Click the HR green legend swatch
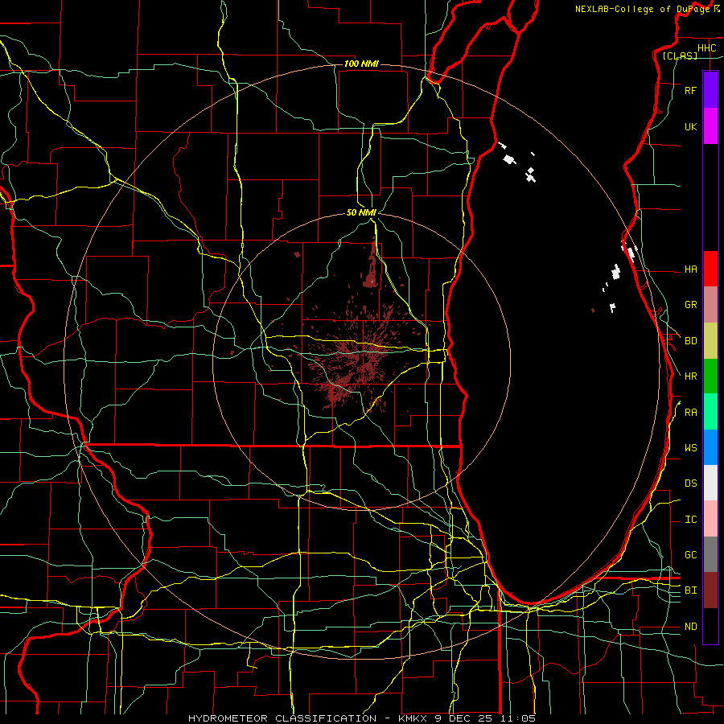Image resolution: width=724 pixels, height=724 pixels. click(710, 376)
